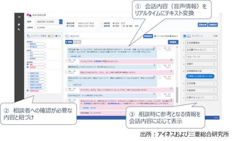This screenshot has height=141, width=251.
Task: Select the 対象者の健康状態 hearing item pill
Action: (x=37, y=88)
